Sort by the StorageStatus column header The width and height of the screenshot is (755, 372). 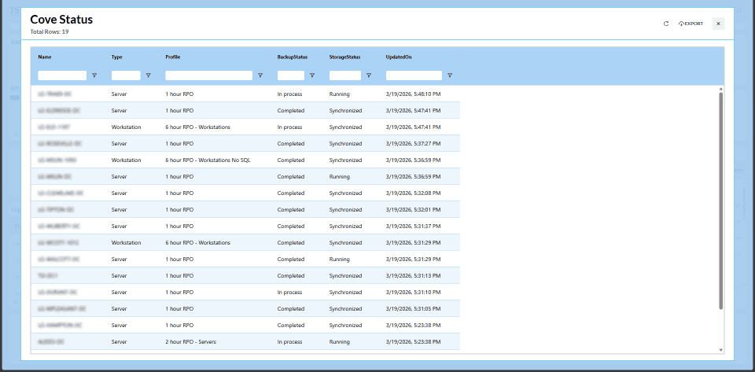click(344, 57)
